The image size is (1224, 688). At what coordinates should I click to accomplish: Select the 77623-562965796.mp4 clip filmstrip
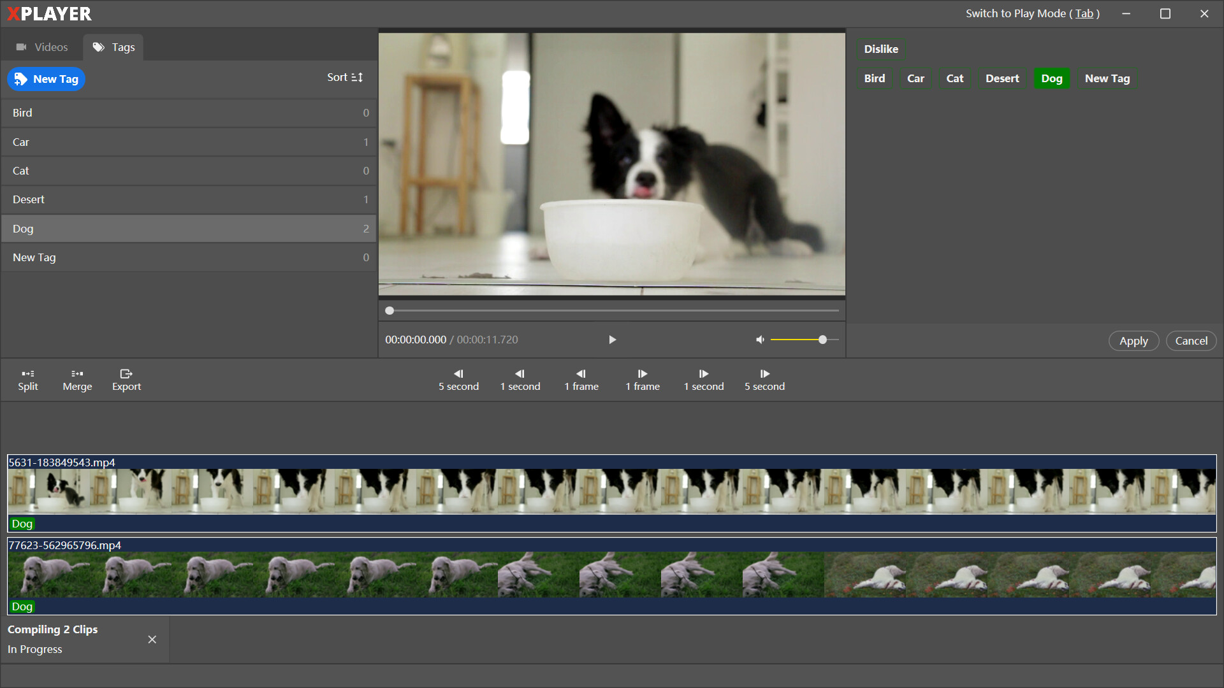pyautogui.click(x=611, y=574)
